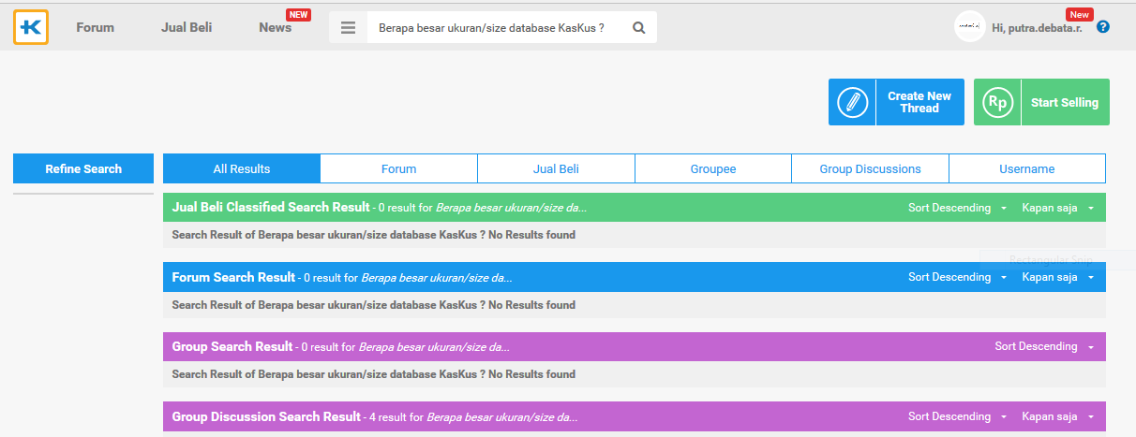This screenshot has width=1136, height=437.
Task: Click the red New badge above username
Action: (x=1080, y=14)
